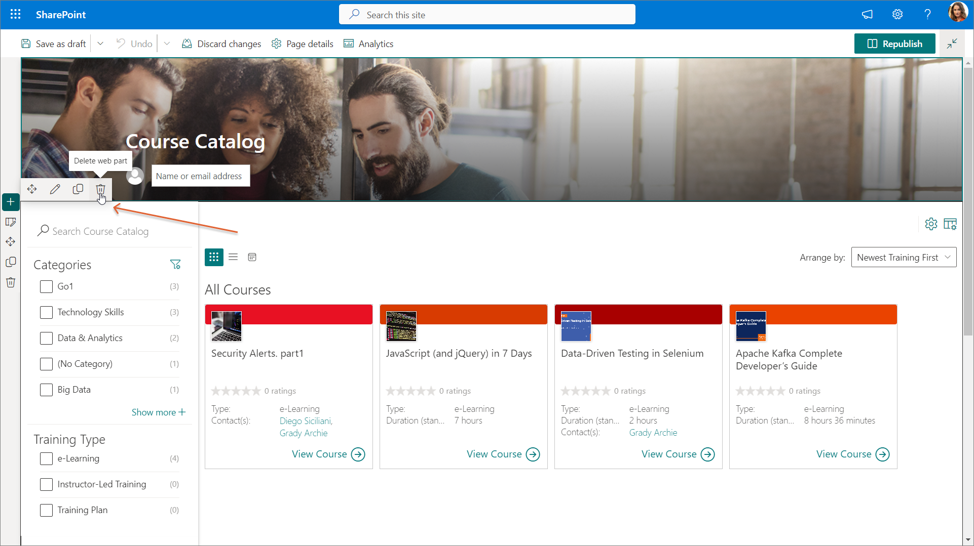Switch to calendar view icon
This screenshot has width=974, height=546.
tap(252, 257)
